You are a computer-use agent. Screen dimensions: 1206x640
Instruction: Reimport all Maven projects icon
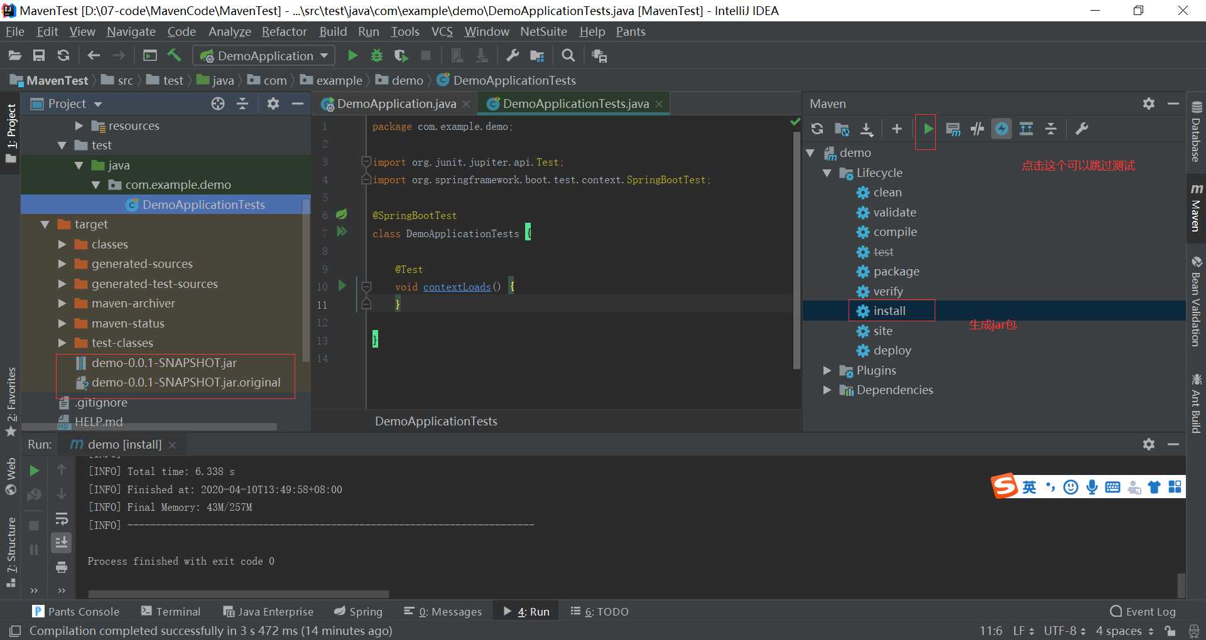pos(817,129)
